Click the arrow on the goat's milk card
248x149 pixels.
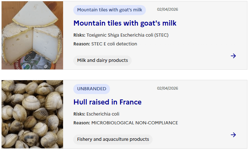(233, 56)
